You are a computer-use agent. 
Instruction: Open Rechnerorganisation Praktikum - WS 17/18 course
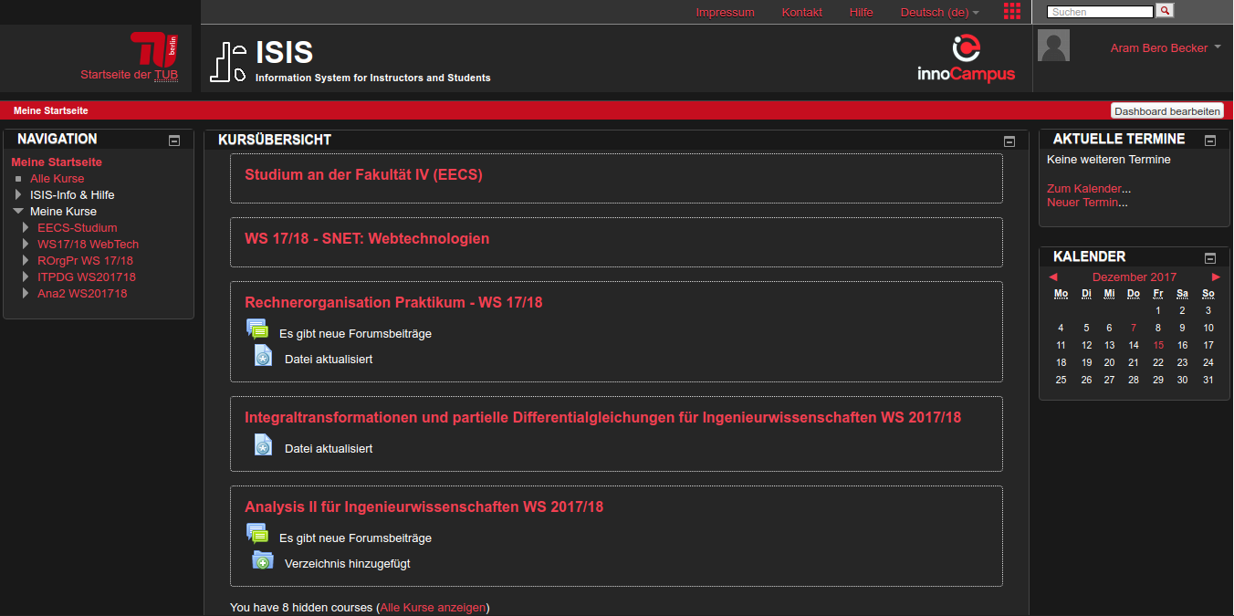pos(393,302)
